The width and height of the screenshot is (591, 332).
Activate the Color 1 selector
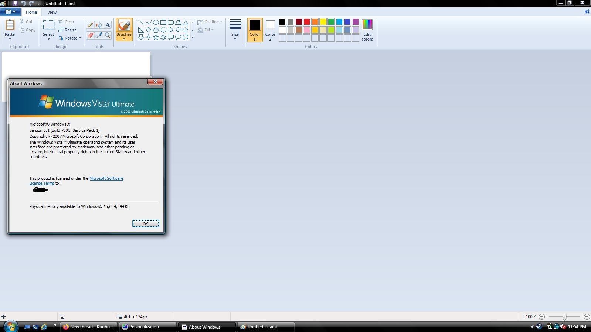tap(255, 30)
